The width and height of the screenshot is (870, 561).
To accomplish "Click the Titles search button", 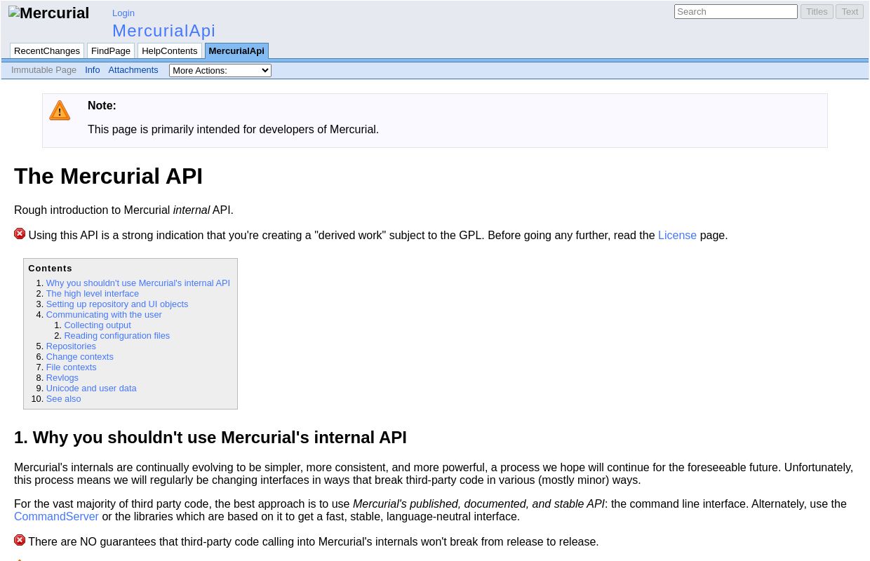I will point(817,11).
